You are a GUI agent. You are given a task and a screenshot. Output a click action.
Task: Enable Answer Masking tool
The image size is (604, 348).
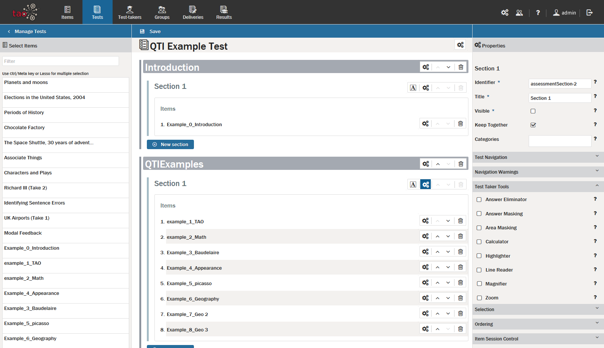(x=479, y=214)
